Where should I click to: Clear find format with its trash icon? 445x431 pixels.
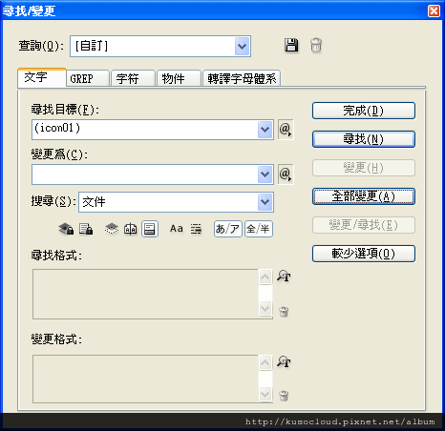[x=284, y=312]
